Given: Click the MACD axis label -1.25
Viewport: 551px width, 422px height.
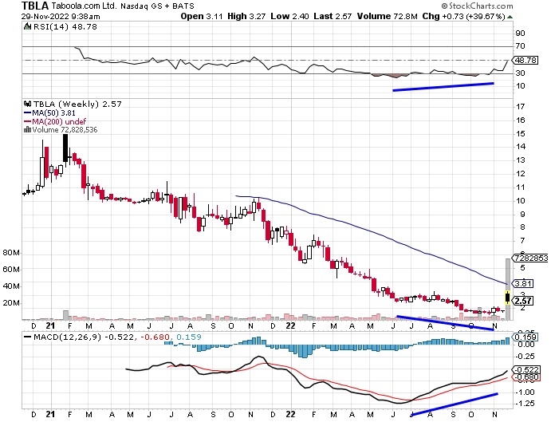Looking at the screenshot, I should tap(525, 404).
